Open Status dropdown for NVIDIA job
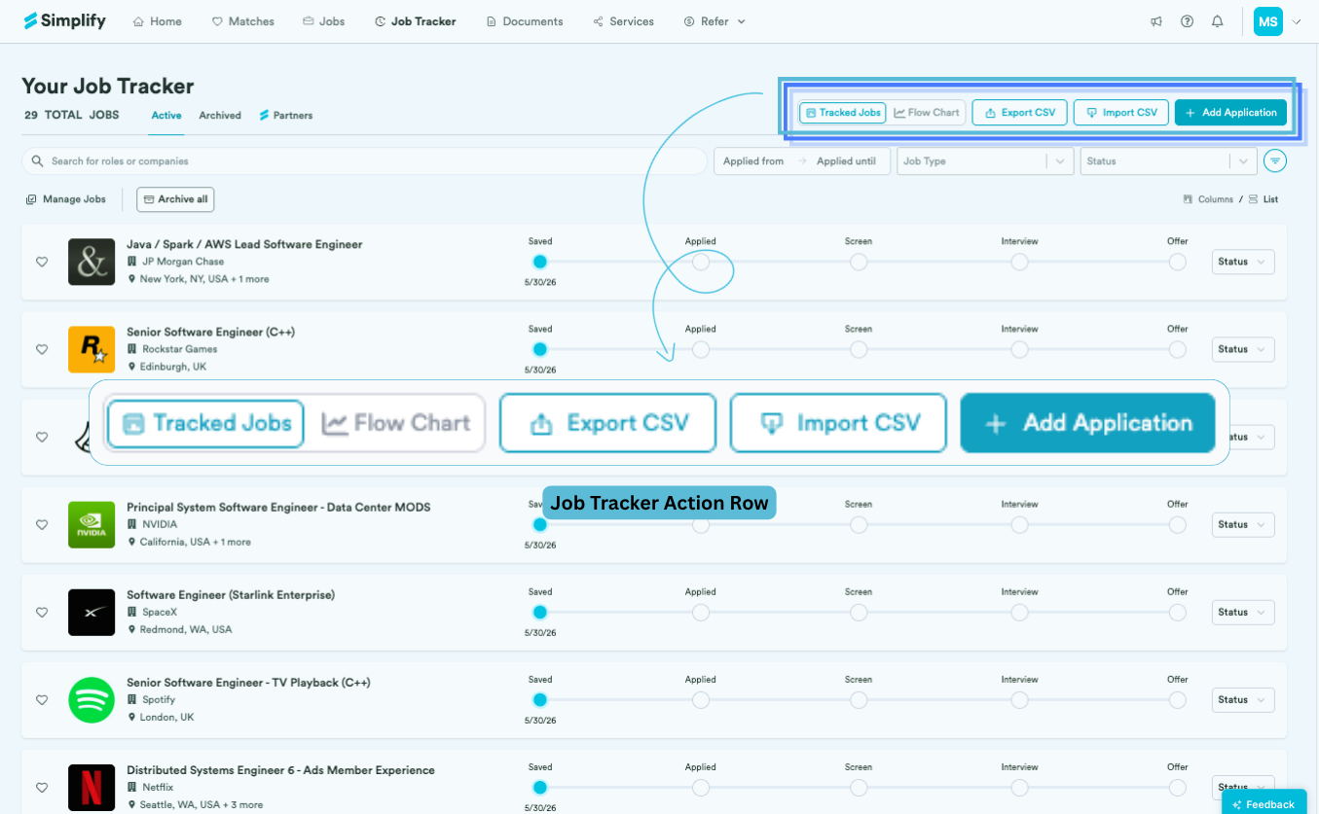 pyautogui.click(x=1243, y=524)
